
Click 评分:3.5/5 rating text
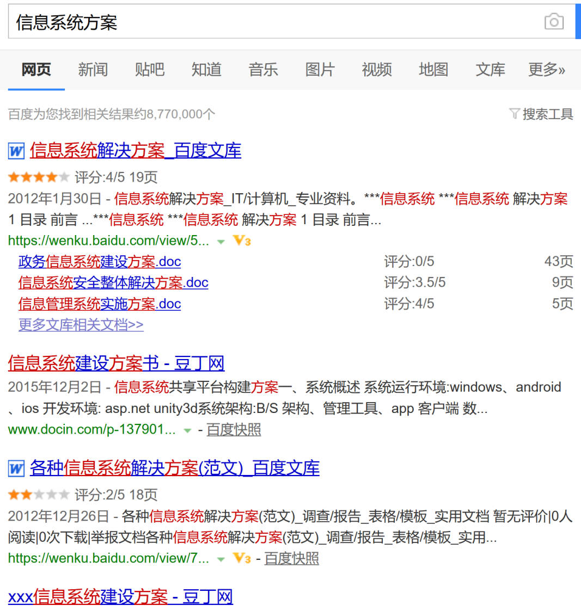[415, 282]
